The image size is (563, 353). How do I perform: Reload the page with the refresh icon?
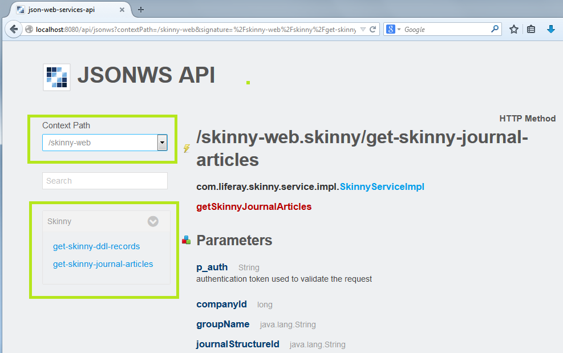click(x=373, y=30)
